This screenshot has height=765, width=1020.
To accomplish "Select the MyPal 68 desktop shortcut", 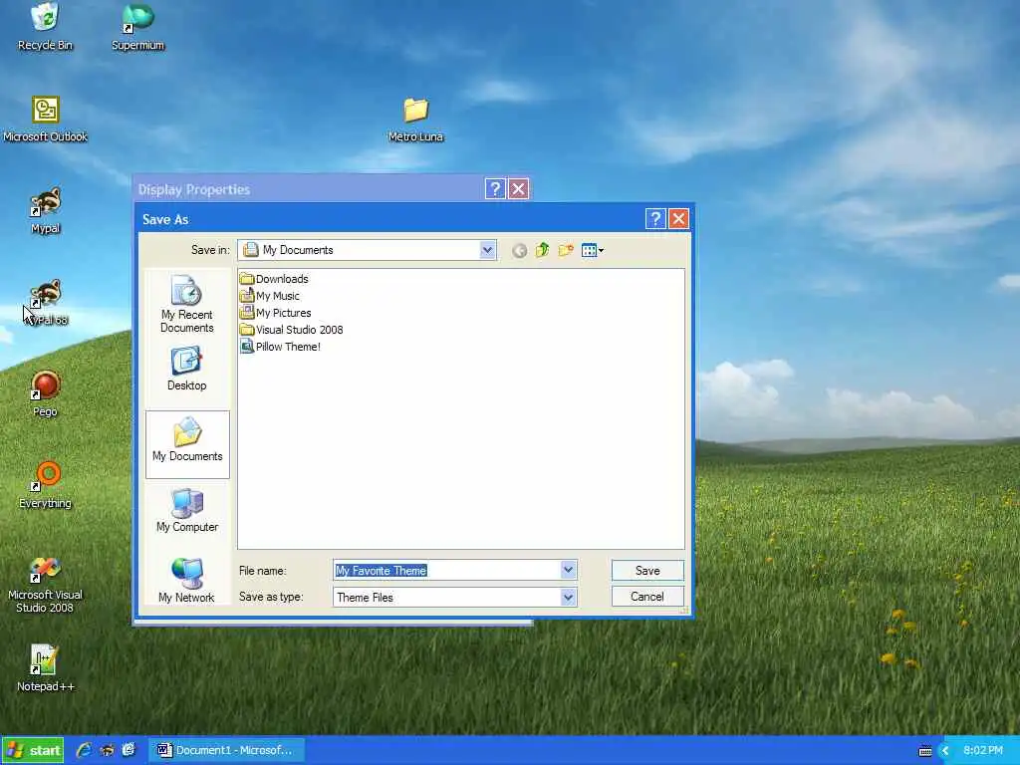I will [45, 303].
